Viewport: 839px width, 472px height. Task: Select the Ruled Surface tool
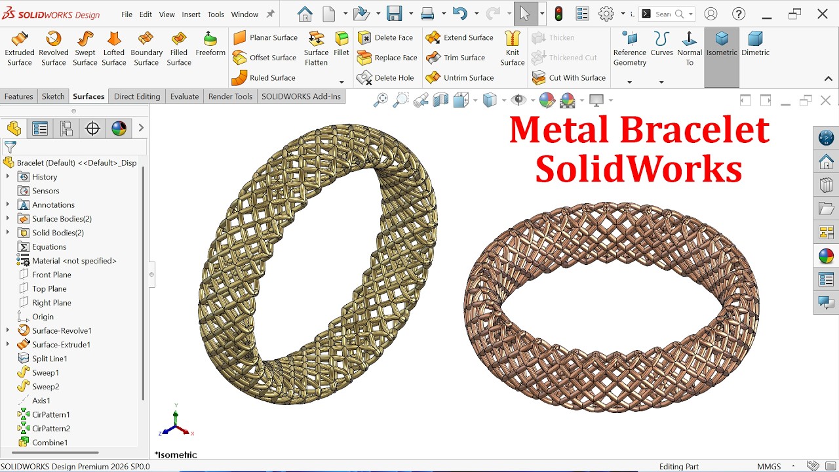click(x=264, y=77)
